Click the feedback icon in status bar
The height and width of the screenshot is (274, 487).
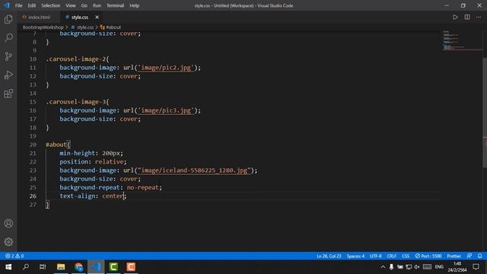(469, 256)
